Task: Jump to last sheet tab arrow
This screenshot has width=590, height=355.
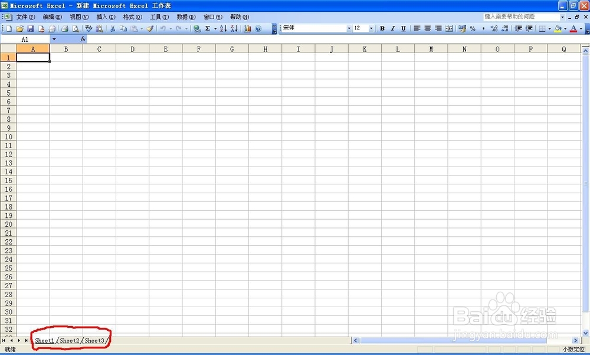Action: point(27,341)
